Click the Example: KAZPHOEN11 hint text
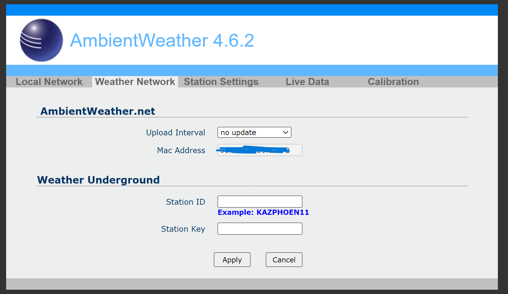This screenshot has width=508, height=294. click(263, 212)
